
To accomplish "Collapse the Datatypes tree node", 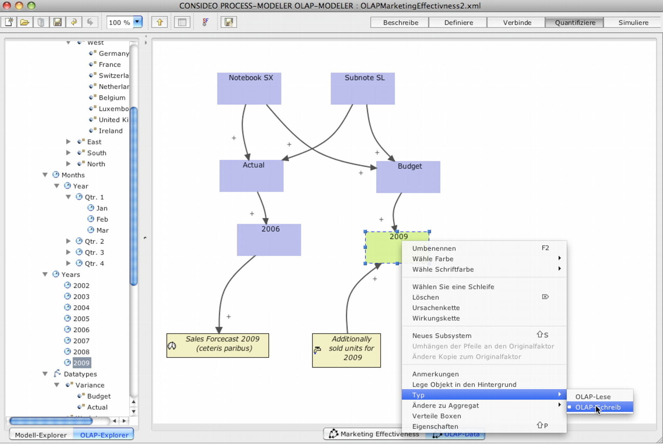I will 45,374.
